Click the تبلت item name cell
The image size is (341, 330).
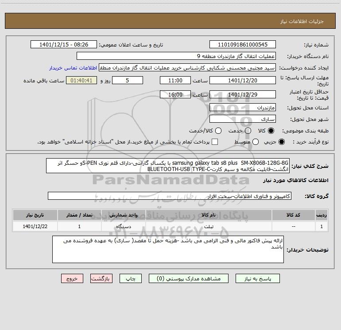pos(209,226)
